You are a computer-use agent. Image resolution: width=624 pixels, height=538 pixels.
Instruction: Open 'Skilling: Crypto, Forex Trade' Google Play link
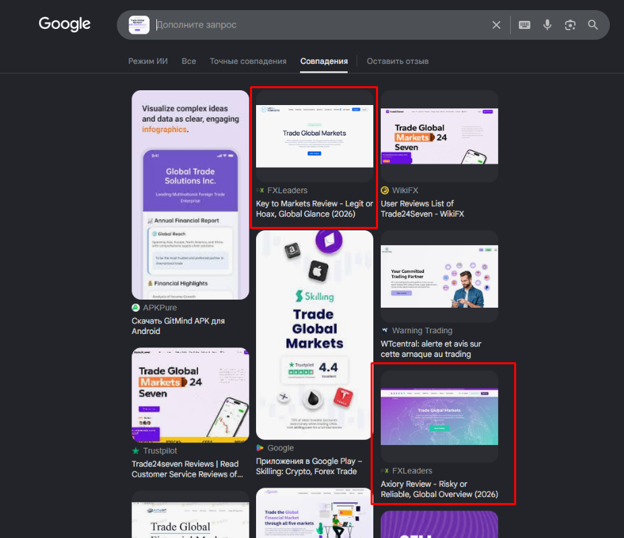click(309, 466)
